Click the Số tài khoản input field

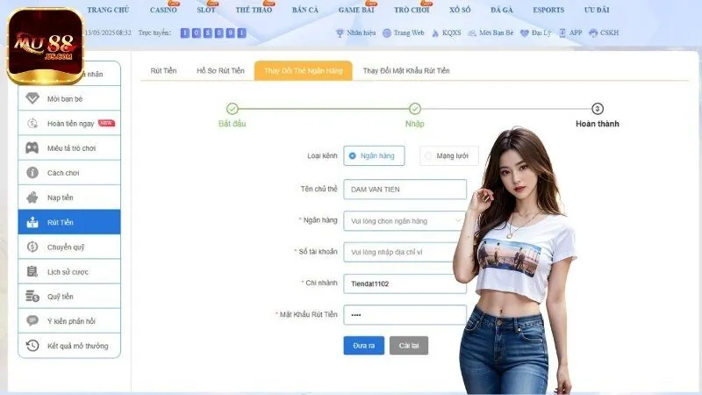point(405,252)
